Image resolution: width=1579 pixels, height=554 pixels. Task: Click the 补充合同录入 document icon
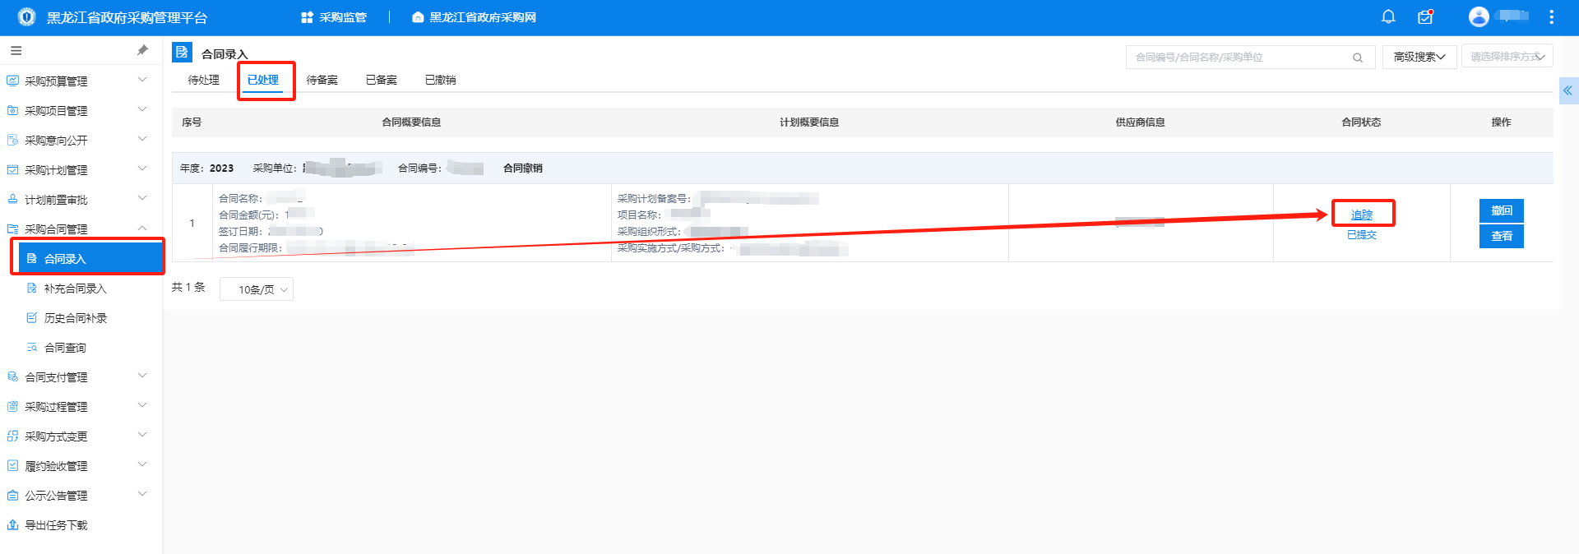pyautogui.click(x=32, y=288)
